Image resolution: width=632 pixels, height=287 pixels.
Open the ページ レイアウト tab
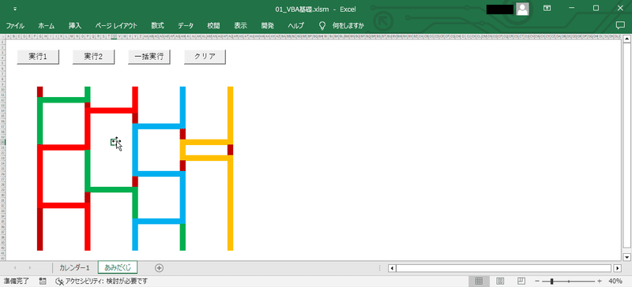[x=116, y=26]
